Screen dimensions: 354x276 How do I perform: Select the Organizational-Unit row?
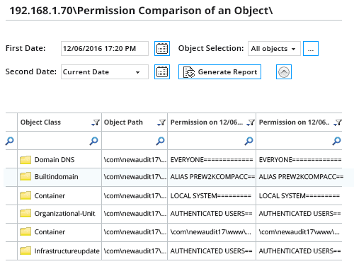pos(173,214)
